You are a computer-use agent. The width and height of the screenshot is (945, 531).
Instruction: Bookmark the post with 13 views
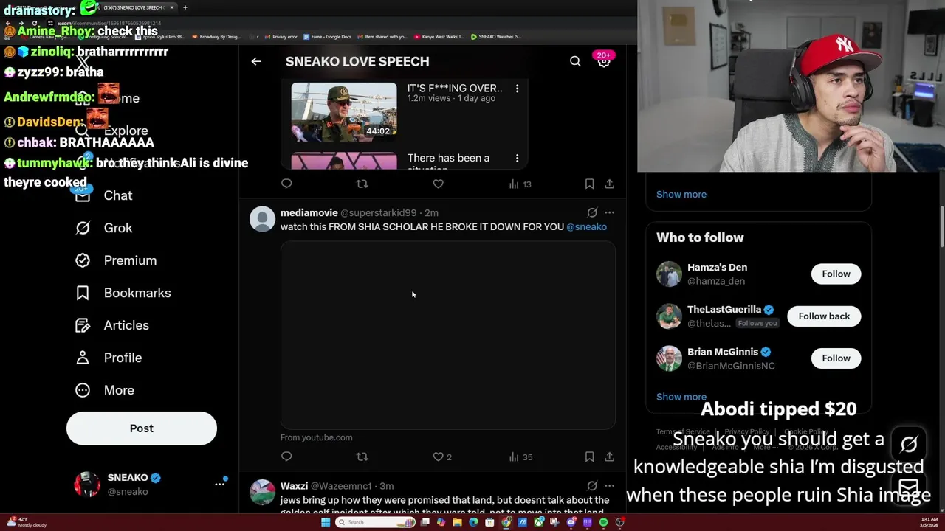point(589,184)
